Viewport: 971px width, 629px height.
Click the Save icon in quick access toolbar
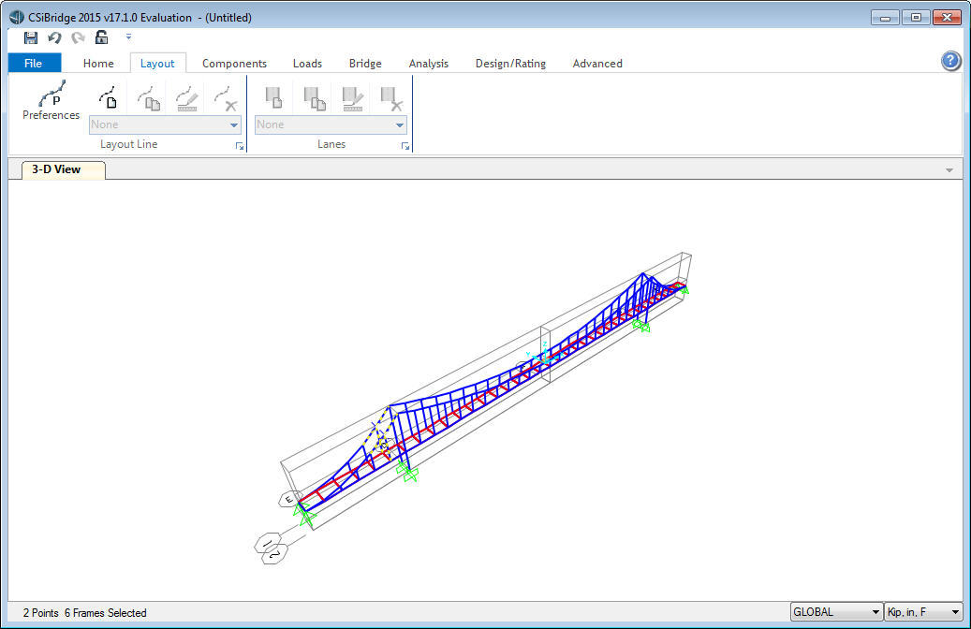coord(30,37)
